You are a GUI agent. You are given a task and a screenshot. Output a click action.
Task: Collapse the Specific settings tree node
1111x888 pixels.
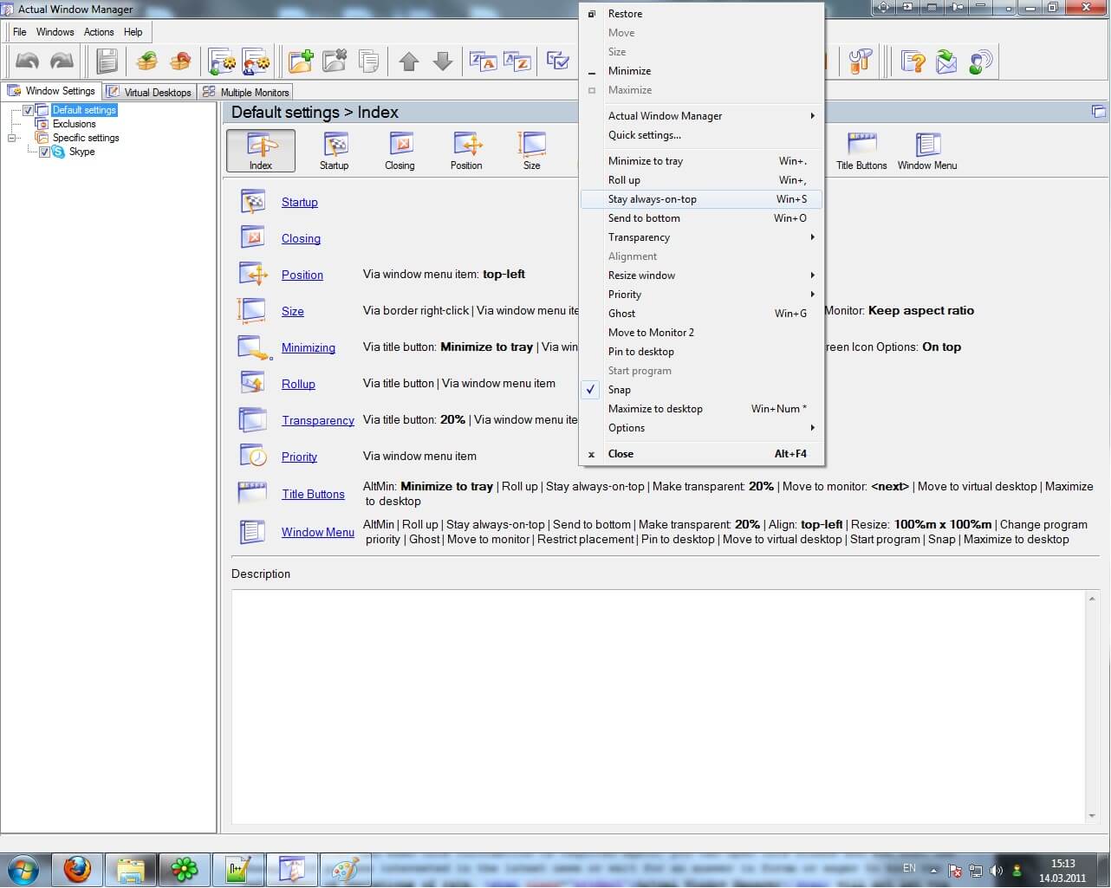(12, 138)
